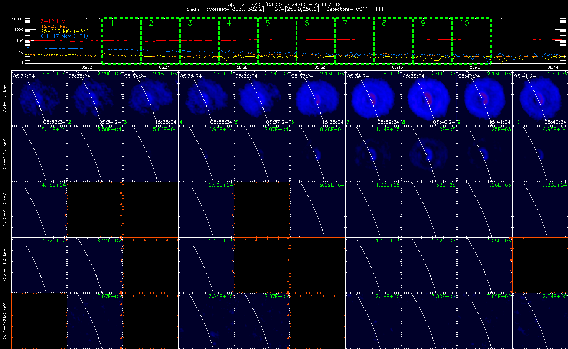Click the Detectors= 001111111 header text

point(355,9)
